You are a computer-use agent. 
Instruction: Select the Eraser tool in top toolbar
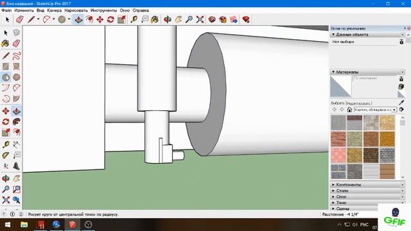(20, 19)
